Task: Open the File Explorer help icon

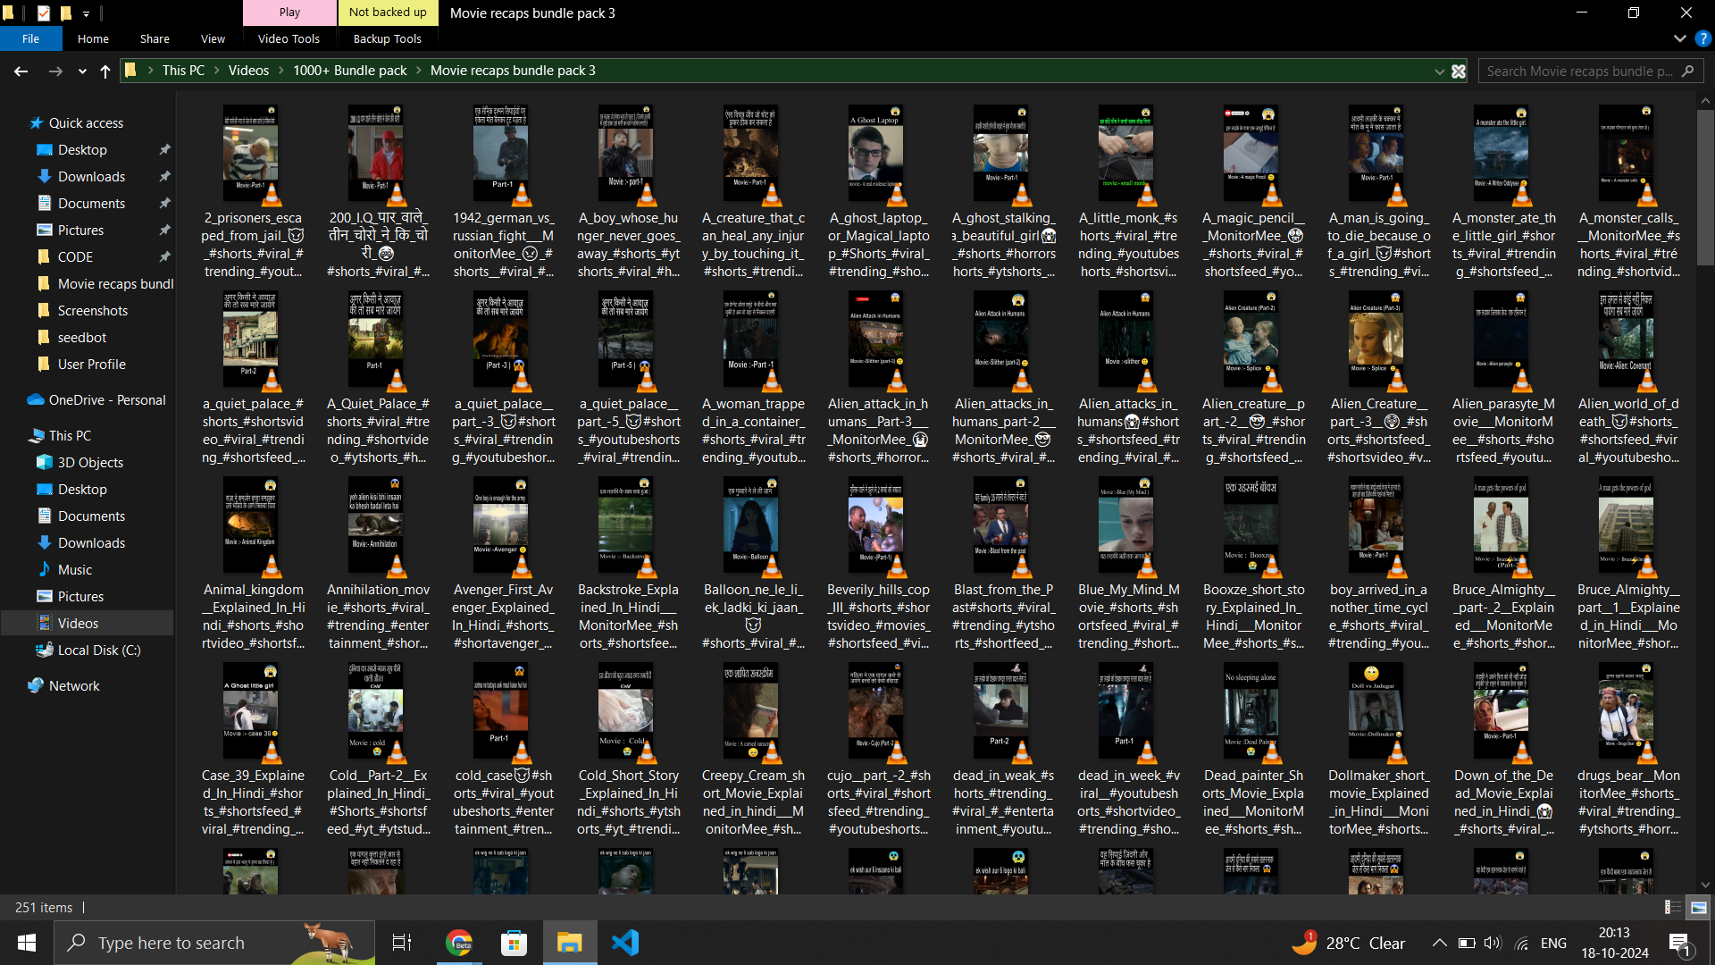Action: pyautogui.click(x=1702, y=38)
